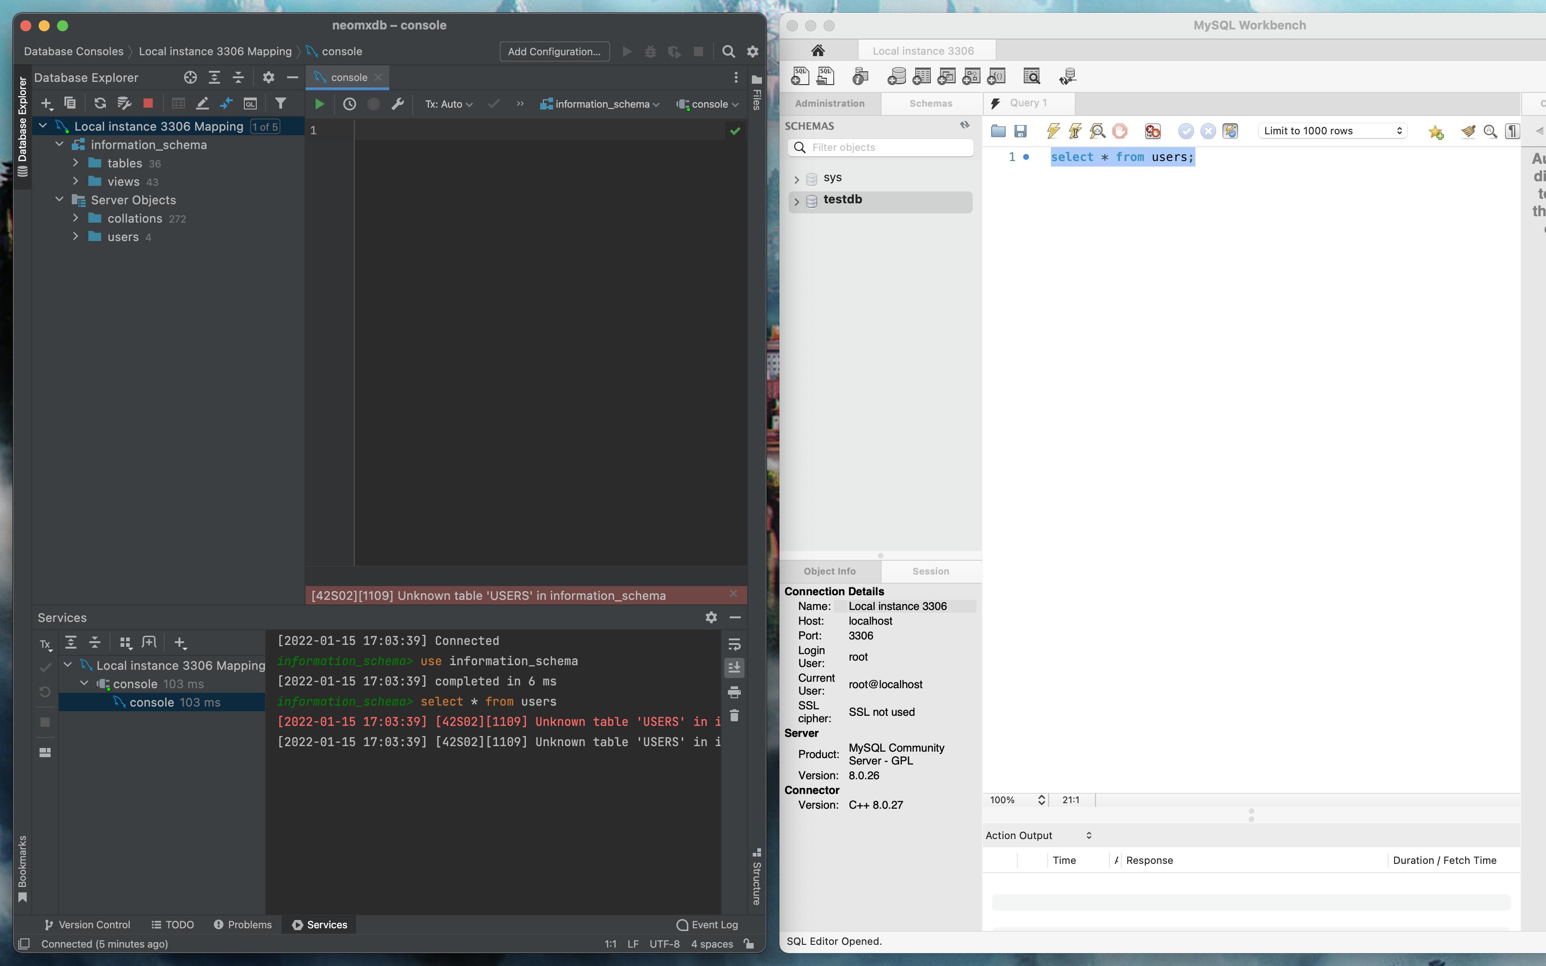Screen dimensions: 1546x966
Task: Click the IDE search magnifier icon at top right
Action: pos(728,52)
